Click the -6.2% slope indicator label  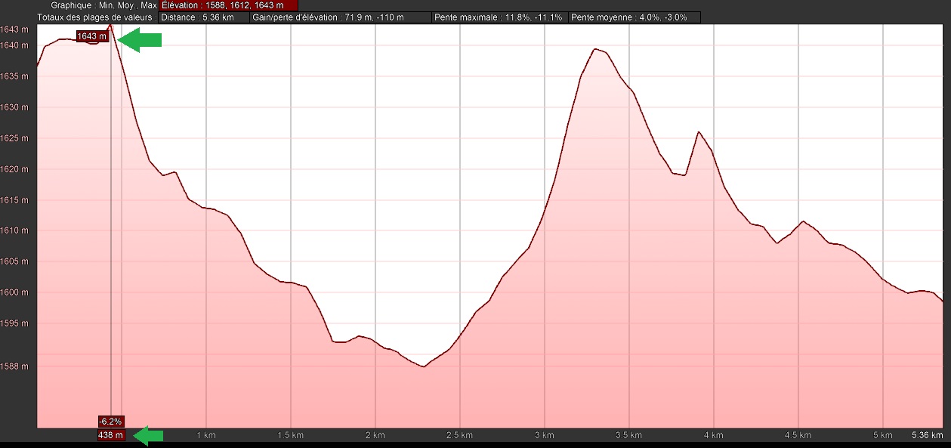pyautogui.click(x=110, y=421)
